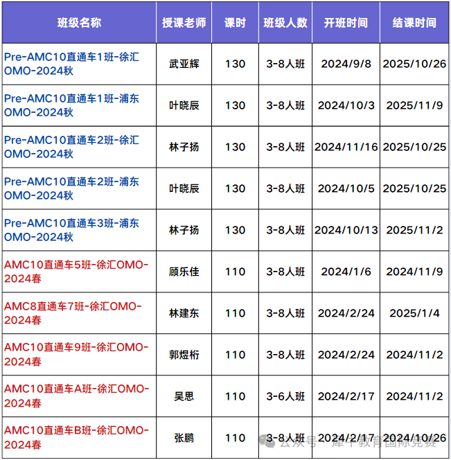Click end date 2025/10/25 in 2班-徐汇 row
Viewport: 451px width, 460px height.
414,148
